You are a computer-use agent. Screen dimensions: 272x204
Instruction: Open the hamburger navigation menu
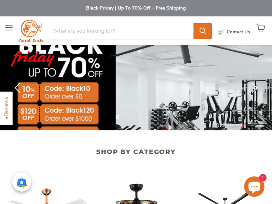coord(9,28)
